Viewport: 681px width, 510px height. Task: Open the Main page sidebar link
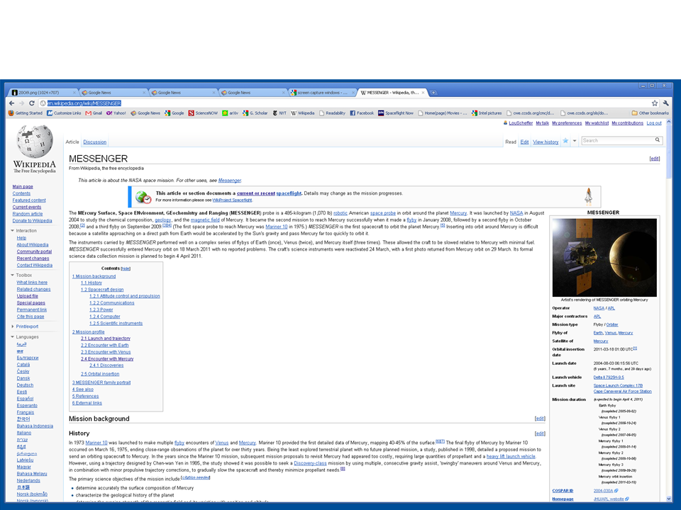pos(23,186)
